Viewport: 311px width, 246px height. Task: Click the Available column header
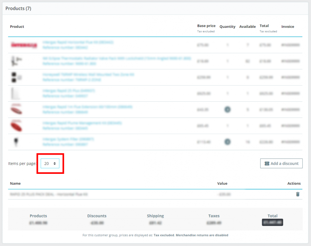(247, 27)
